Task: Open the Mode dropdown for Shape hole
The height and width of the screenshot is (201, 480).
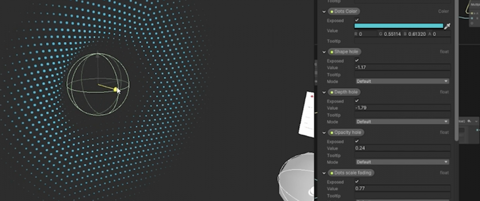Action: (x=402, y=81)
